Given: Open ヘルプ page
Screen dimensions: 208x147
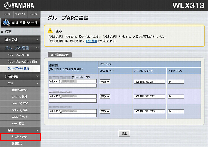Looking at the screenshot, I should coord(34,14).
